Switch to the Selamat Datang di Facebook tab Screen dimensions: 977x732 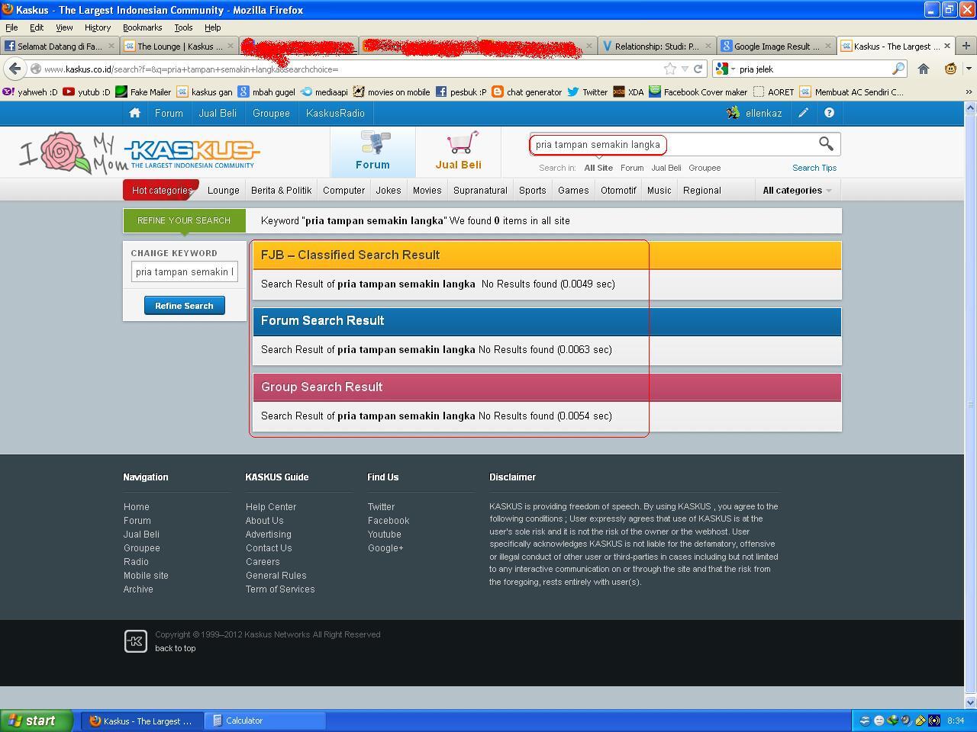[60, 46]
